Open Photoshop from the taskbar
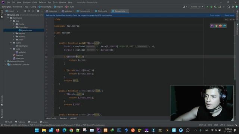Screen dimensions: 239x134 coord(119,130)
